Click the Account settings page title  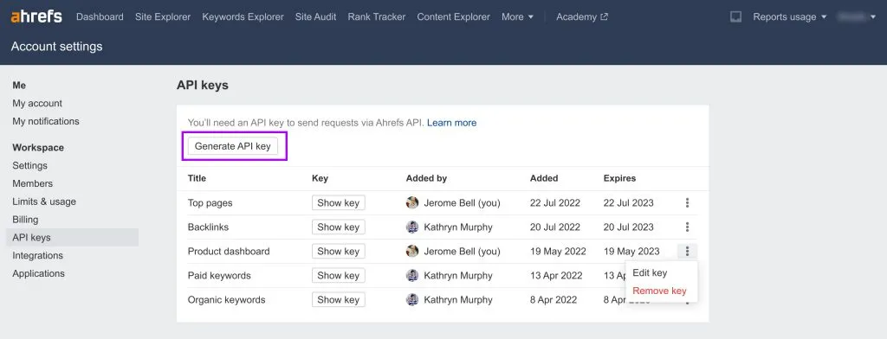click(56, 47)
